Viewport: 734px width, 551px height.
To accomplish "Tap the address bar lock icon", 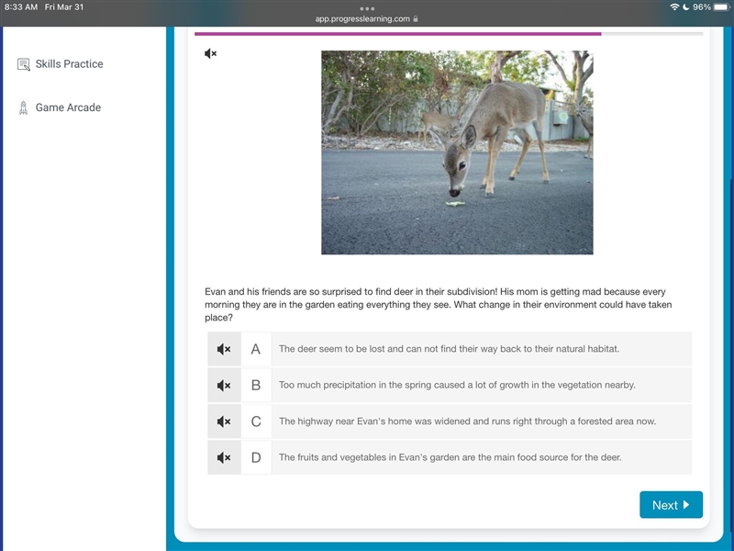I will pyautogui.click(x=416, y=18).
